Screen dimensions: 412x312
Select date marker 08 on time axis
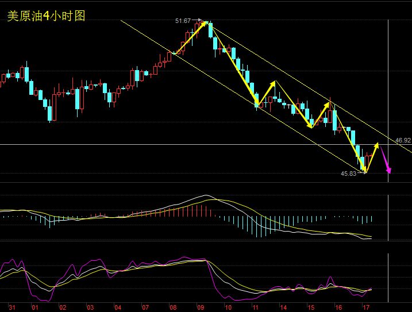[173, 307]
